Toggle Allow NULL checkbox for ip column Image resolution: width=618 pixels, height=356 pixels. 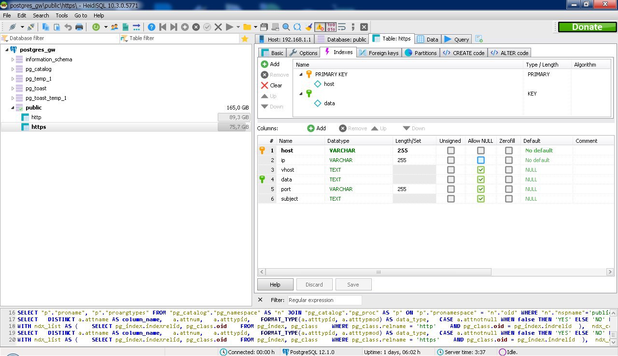tap(481, 160)
